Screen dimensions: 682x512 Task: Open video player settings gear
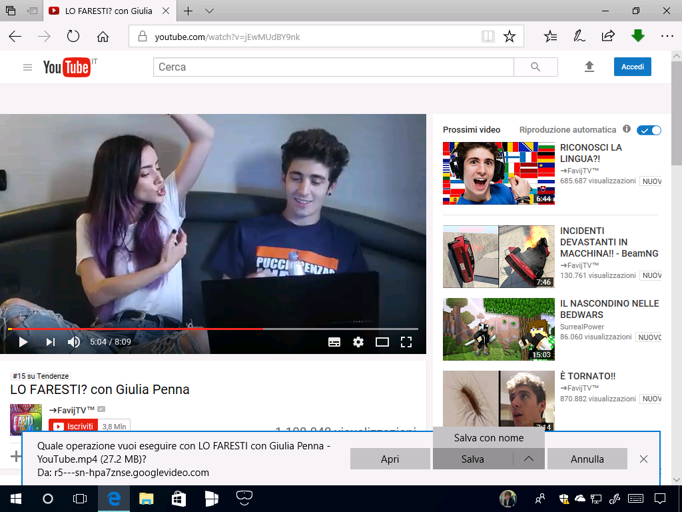(358, 342)
